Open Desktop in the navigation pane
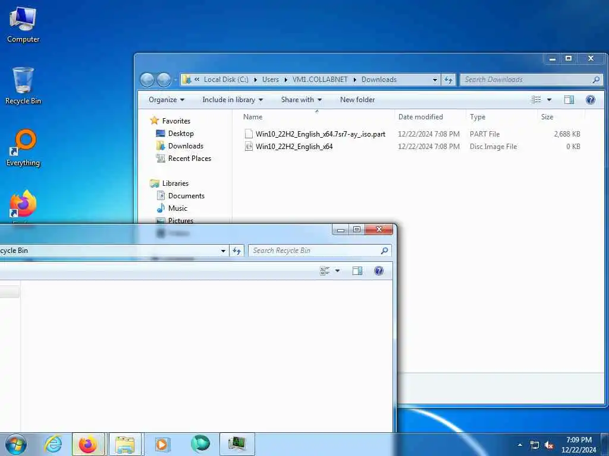The height and width of the screenshot is (456, 609). click(x=181, y=134)
